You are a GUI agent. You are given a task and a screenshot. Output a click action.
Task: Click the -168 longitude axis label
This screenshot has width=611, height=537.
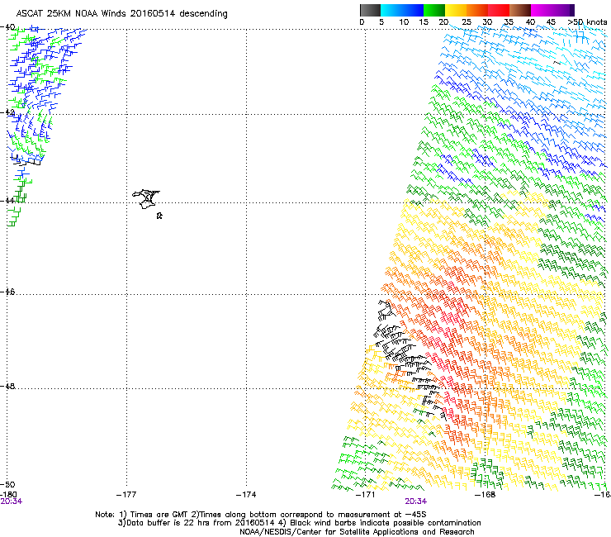coord(485,495)
